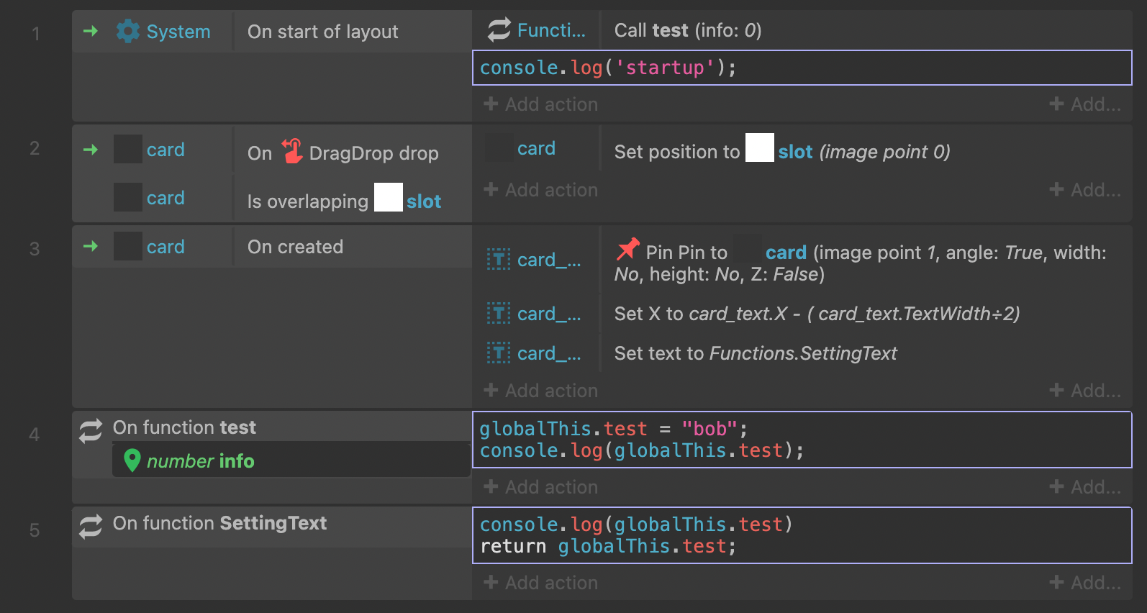Click the green arrow of the On created event

[91, 246]
